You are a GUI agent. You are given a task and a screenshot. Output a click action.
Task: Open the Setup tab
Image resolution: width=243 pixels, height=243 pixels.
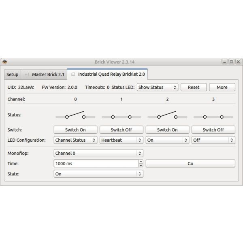(x=13, y=75)
